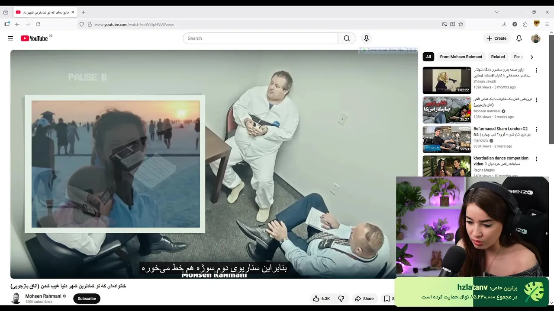Open the Firefox application menu
The image size is (554, 311).
(x=548, y=24)
